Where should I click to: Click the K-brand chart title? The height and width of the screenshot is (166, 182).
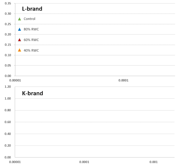[x=32, y=93]
